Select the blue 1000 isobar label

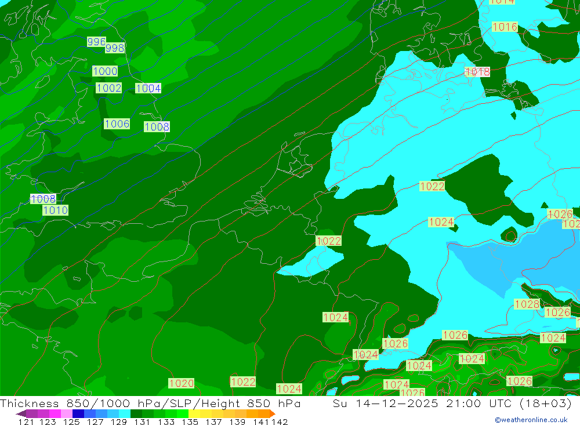(x=105, y=71)
